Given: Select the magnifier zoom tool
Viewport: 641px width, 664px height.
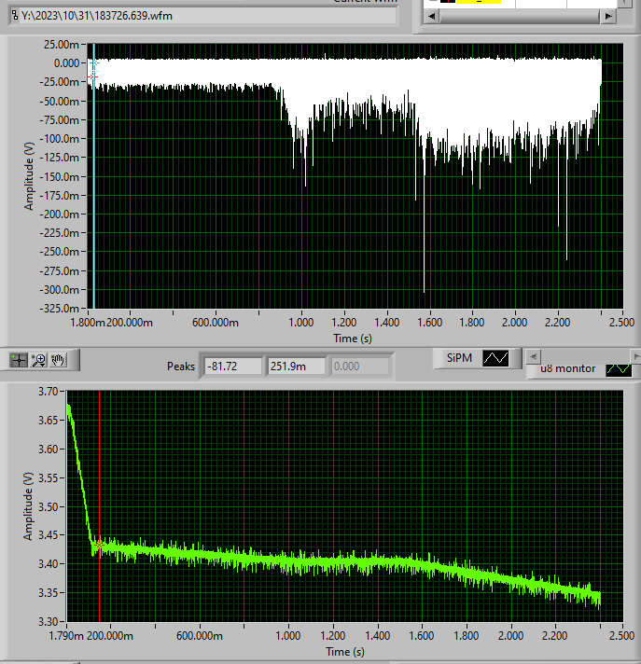Looking at the screenshot, I should click(38, 359).
